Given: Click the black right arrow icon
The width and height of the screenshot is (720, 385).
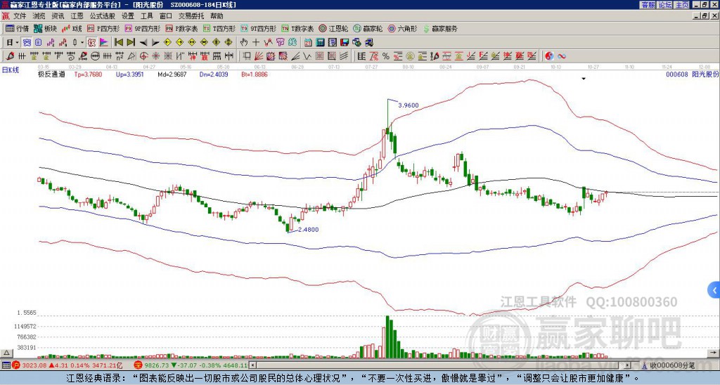Looking at the screenshot, I should click(x=155, y=43).
